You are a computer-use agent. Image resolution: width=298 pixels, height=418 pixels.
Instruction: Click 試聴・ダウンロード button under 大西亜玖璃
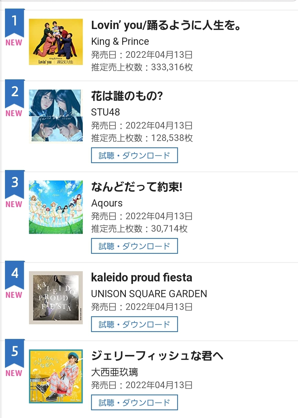[x=134, y=403]
